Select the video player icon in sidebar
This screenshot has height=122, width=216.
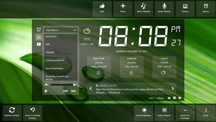(39, 44)
